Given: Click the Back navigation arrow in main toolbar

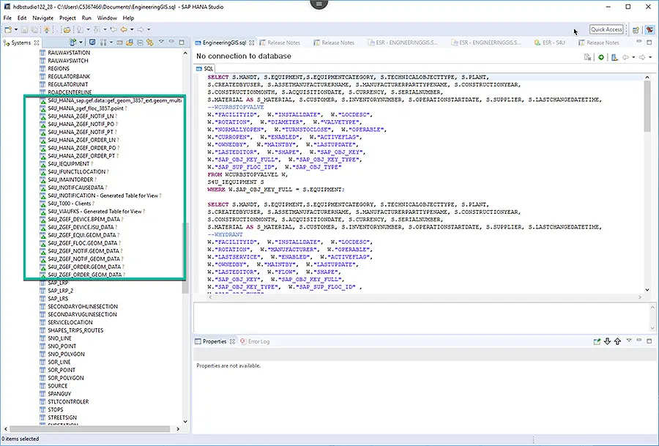Looking at the screenshot, I should click(x=123, y=30).
